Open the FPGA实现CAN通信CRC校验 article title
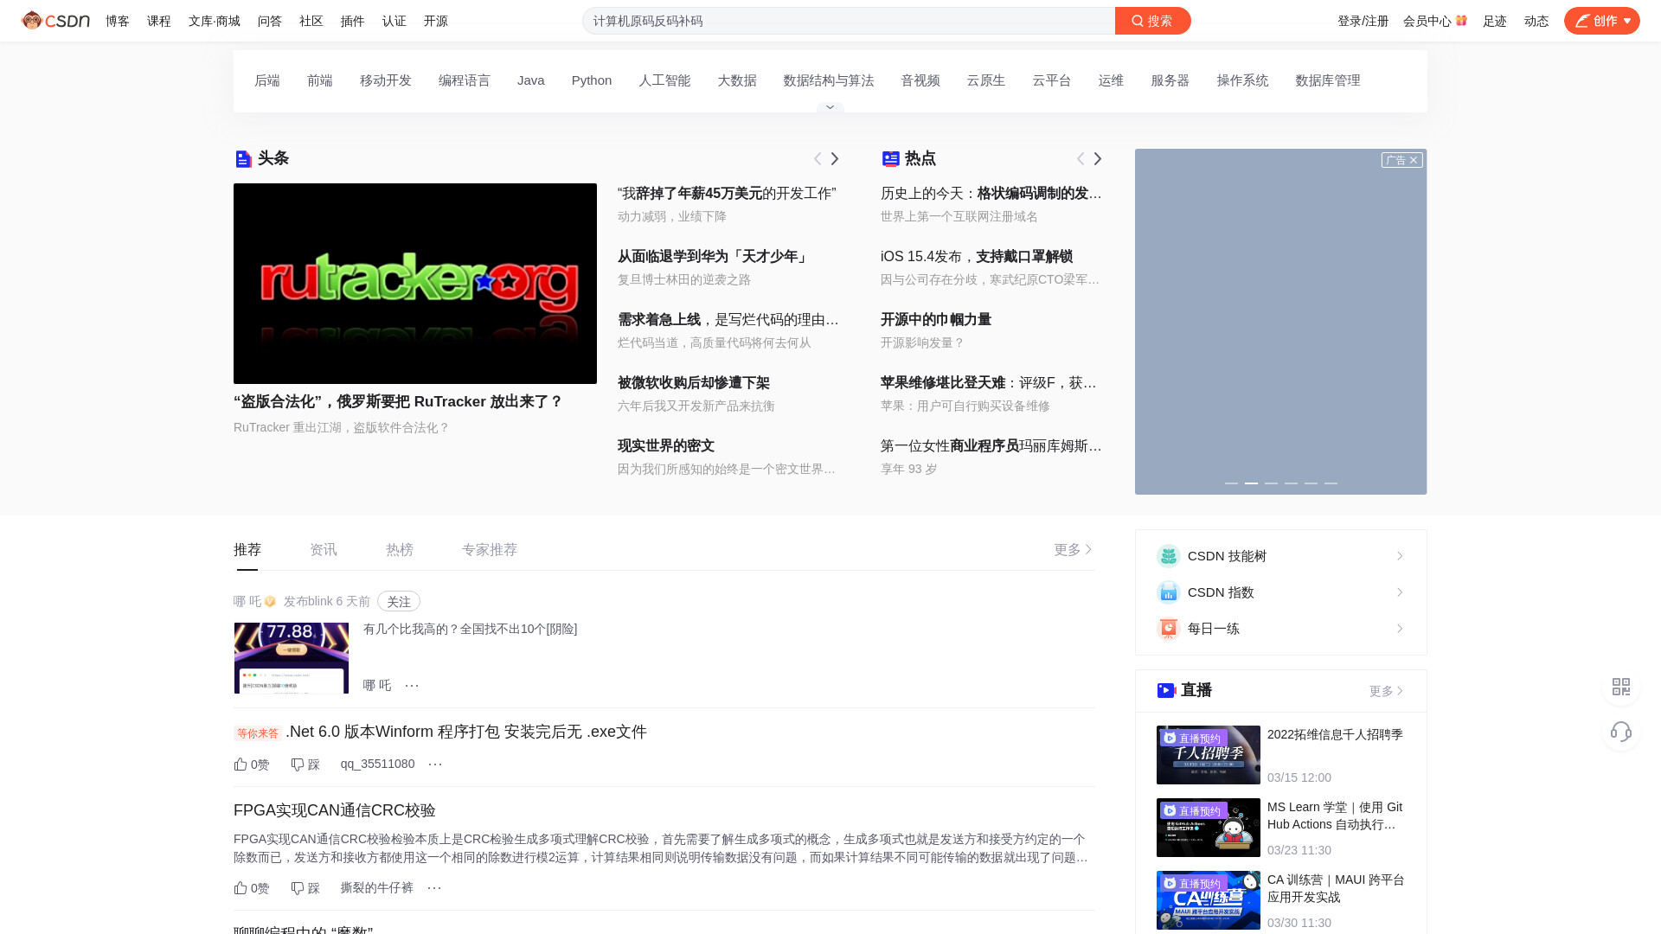 [x=335, y=810]
